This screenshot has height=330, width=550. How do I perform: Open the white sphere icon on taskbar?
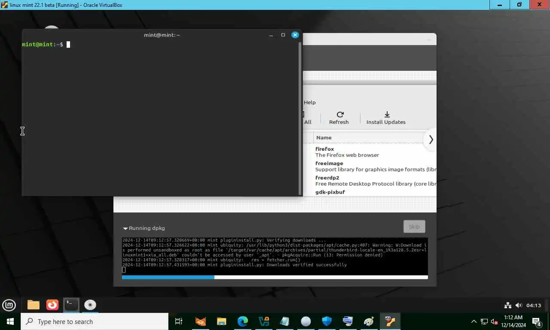(306, 321)
